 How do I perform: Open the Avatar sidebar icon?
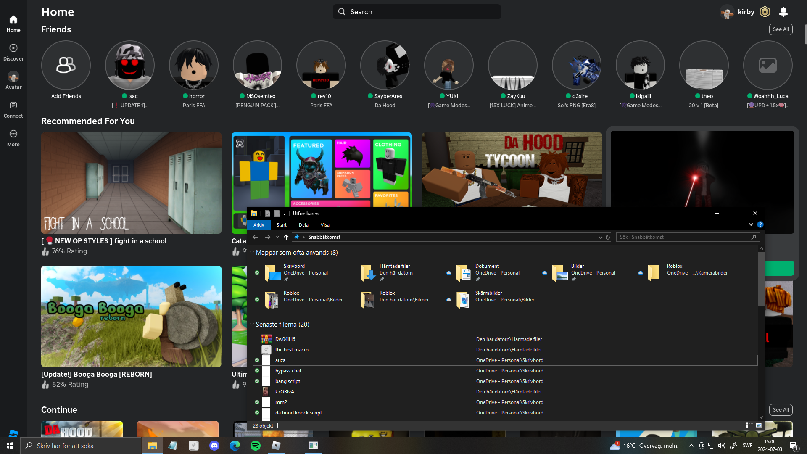pyautogui.click(x=13, y=77)
